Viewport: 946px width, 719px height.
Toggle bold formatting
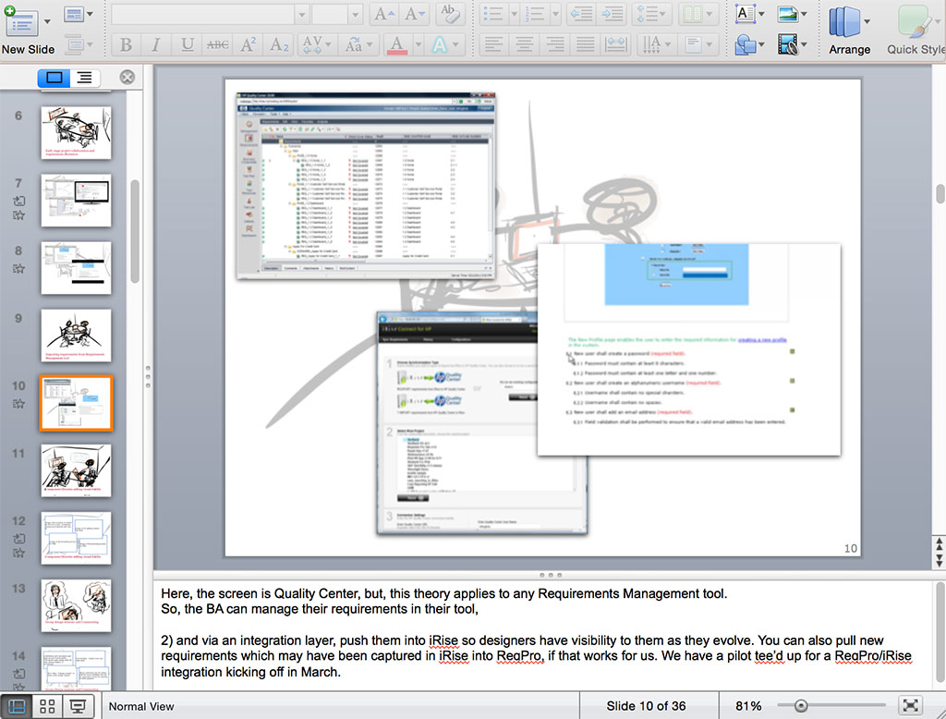126,44
